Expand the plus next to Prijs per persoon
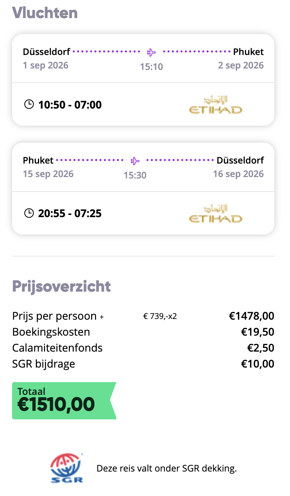 (102, 317)
